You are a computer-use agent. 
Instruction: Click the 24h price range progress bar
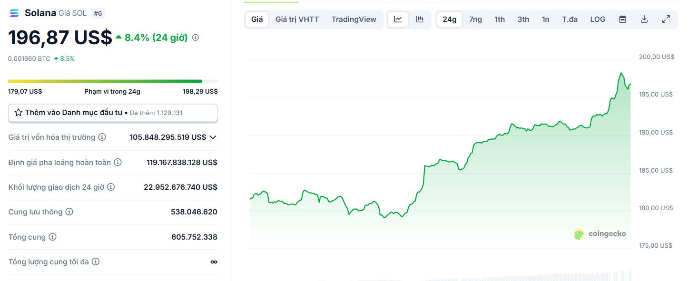[x=113, y=81]
